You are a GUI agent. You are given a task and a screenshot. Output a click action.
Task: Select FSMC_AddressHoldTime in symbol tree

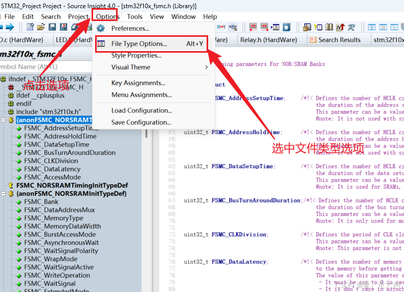pyautogui.click(x=60, y=137)
